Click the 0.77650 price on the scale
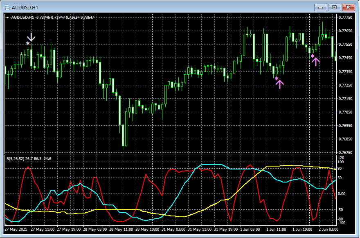Image resolution: width=360 pixels, height=238 pixels. (346, 31)
